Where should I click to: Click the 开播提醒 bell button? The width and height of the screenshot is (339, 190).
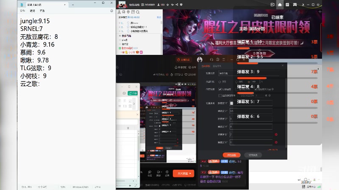[181, 67]
